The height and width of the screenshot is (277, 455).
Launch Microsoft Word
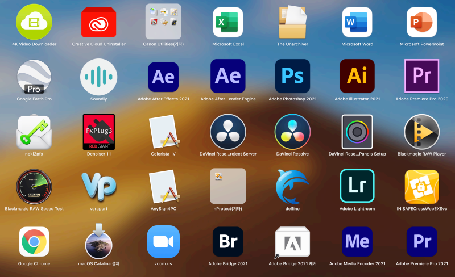[x=357, y=22]
